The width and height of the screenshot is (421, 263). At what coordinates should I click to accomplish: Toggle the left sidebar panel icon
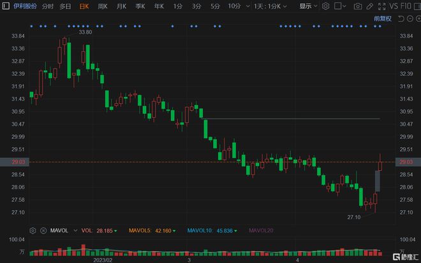pos(6,6)
